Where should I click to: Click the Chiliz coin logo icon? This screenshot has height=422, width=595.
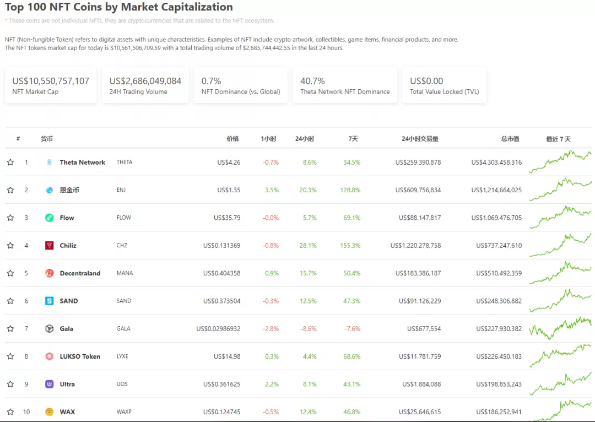pyautogui.click(x=49, y=246)
